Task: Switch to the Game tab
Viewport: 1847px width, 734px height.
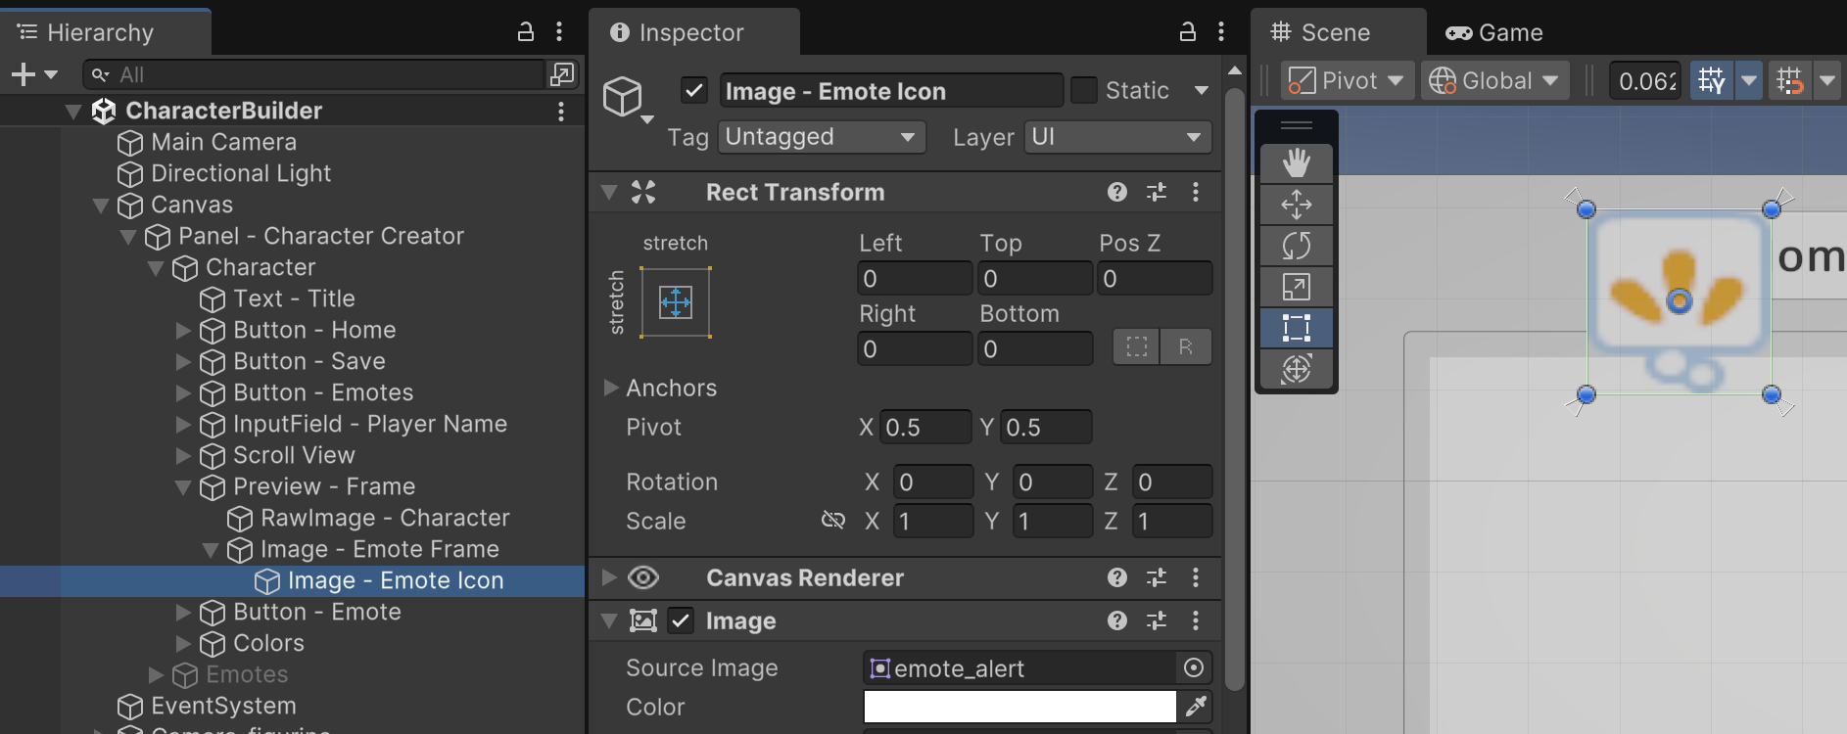Action: coord(1494,32)
